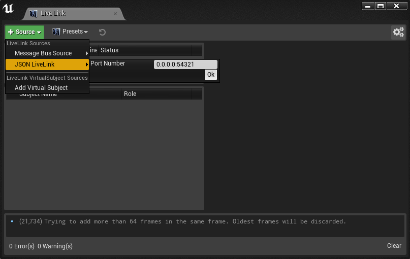This screenshot has width=410, height=259.
Task: Click the 0 Warning(s) counter
Action: coord(55,246)
